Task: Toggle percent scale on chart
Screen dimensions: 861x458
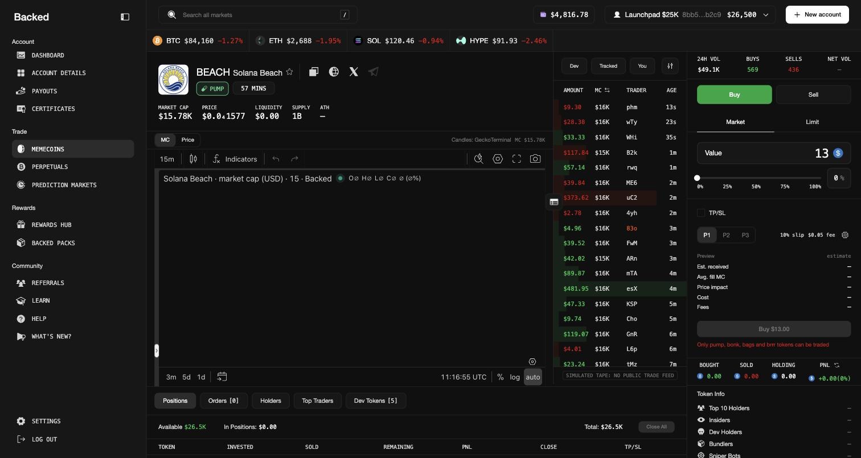Action: [501, 377]
